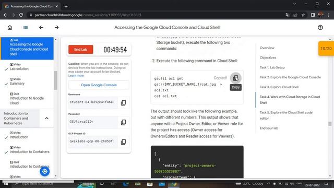
Task: Toggle the course outline list icon
Action: 26,28
